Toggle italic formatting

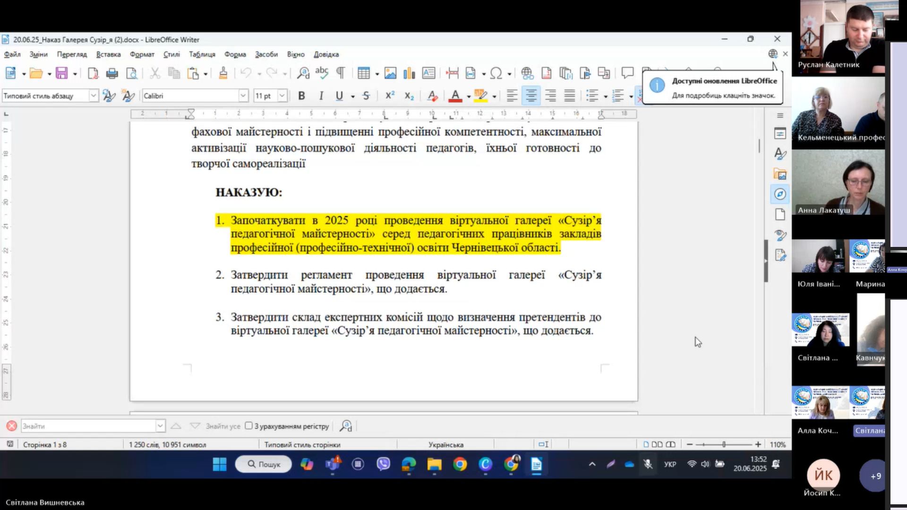click(x=321, y=96)
